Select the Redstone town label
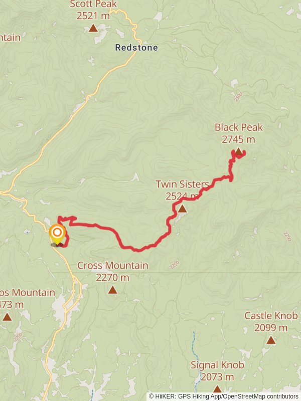 [136, 48]
